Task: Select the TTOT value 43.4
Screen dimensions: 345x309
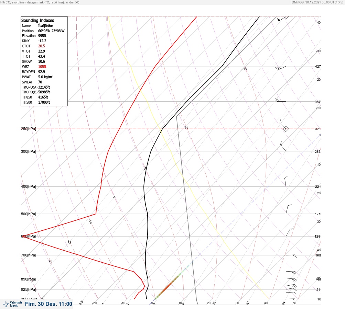Action: pyautogui.click(x=41, y=56)
